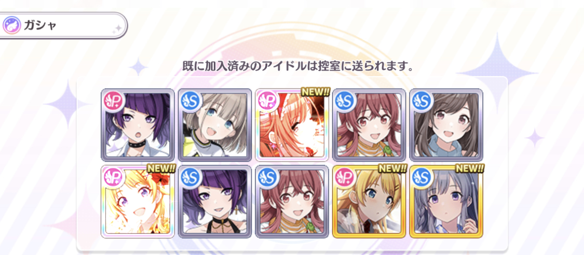Open the NEW blonde P idol with red flower
This screenshot has width=584, height=255.
click(x=138, y=202)
